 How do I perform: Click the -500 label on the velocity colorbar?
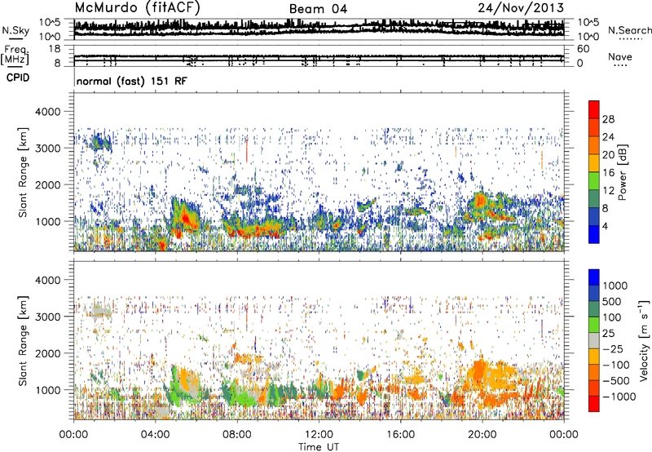[615, 380]
